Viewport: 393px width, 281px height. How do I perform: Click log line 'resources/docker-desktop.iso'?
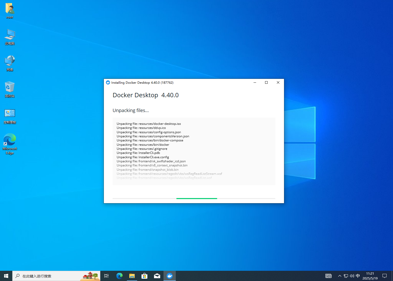coord(149,124)
